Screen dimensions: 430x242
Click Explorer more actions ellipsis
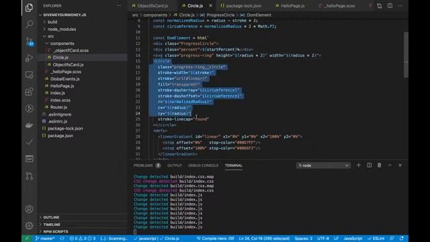pyautogui.click(x=119, y=5)
